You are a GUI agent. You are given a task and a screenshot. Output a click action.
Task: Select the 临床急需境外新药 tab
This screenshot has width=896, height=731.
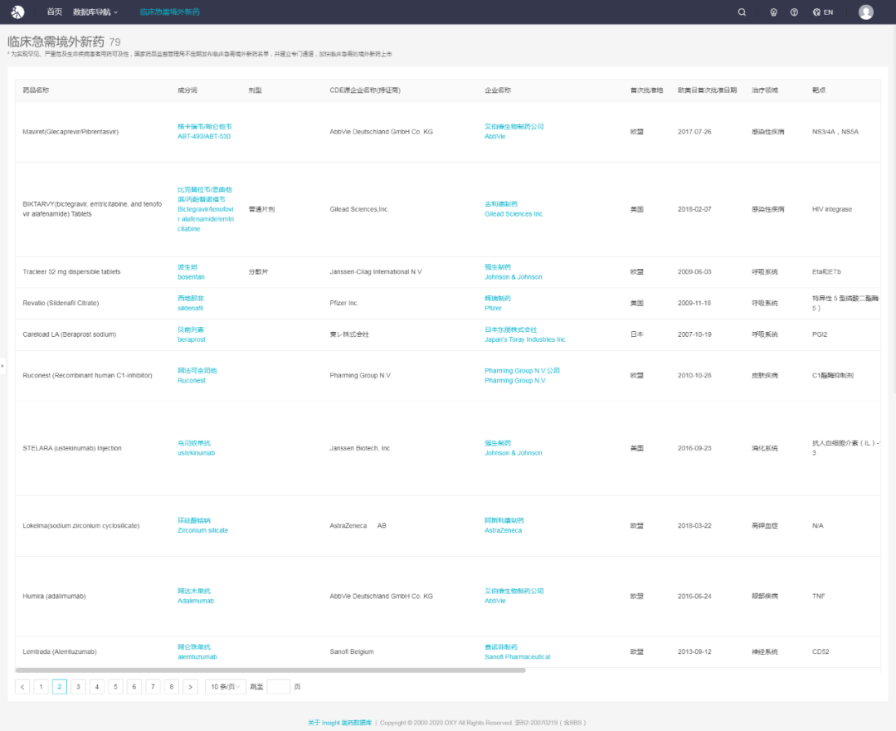pos(170,12)
